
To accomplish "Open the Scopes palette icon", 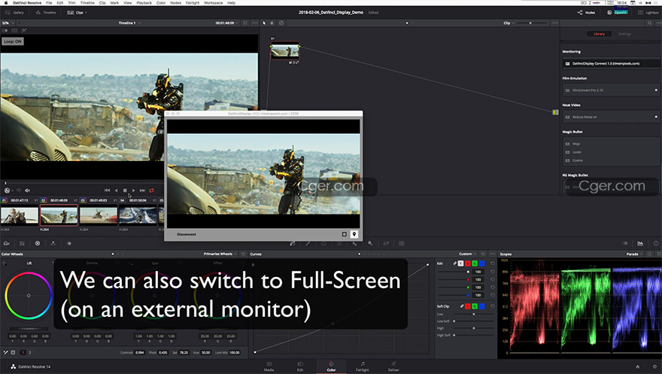I will (x=640, y=243).
